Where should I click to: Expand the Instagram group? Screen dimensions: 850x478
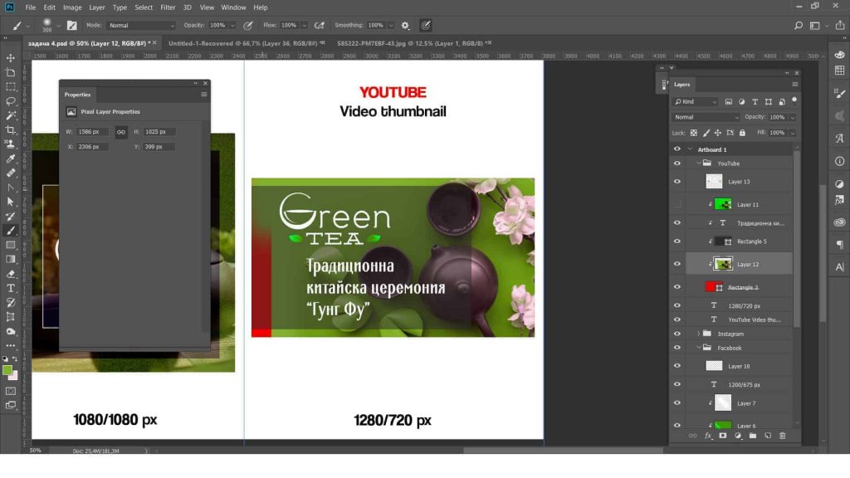[x=698, y=334]
